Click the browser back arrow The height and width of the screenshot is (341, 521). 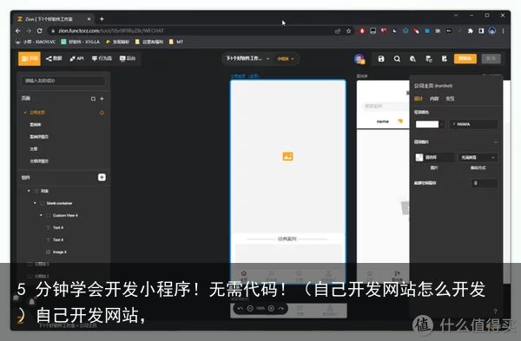click(18, 31)
